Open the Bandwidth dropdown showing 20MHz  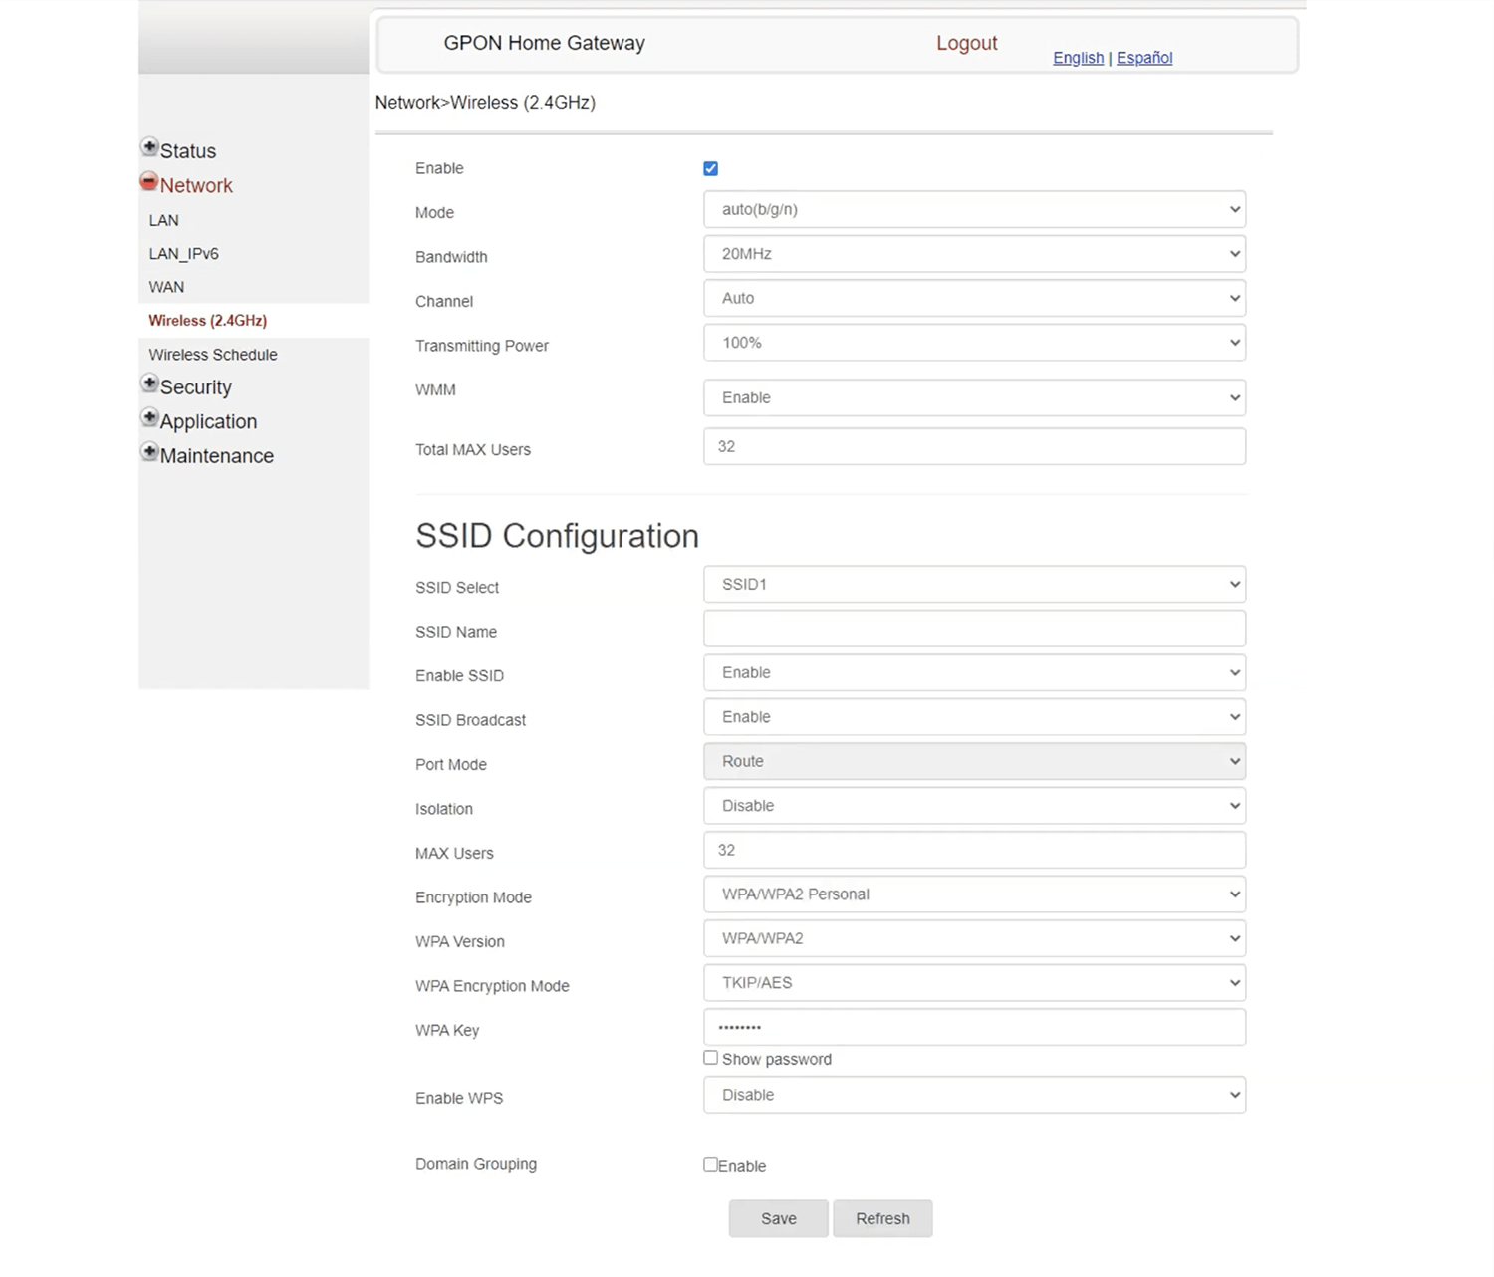coord(973,254)
